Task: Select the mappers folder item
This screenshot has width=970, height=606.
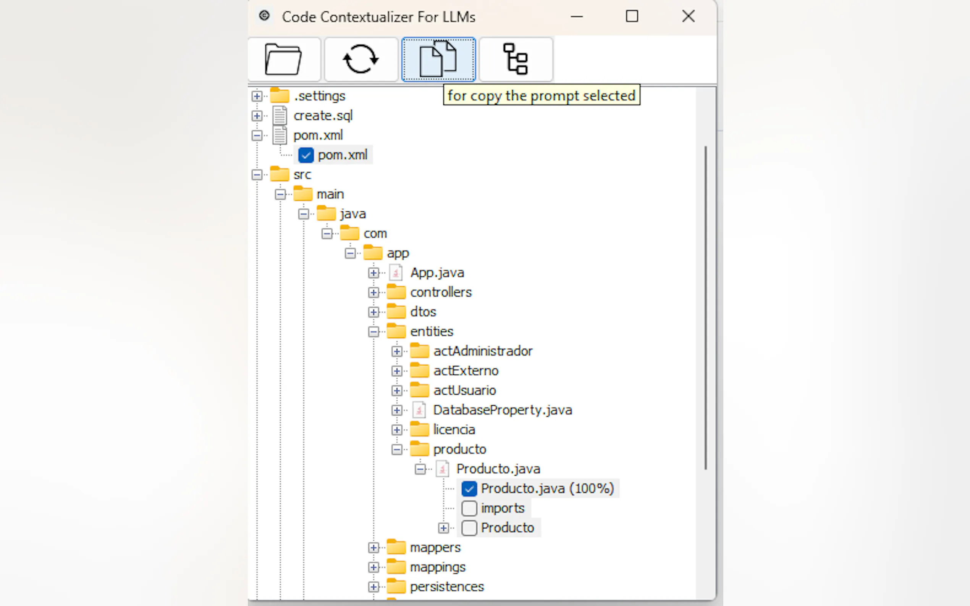Action: (x=435, y=548)
